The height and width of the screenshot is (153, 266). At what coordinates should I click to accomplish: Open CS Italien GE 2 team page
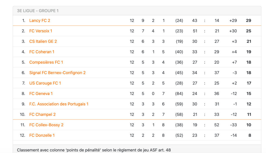[x=43, y=41]
